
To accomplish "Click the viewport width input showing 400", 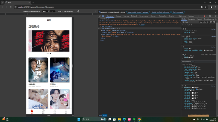I will point(45,11).
